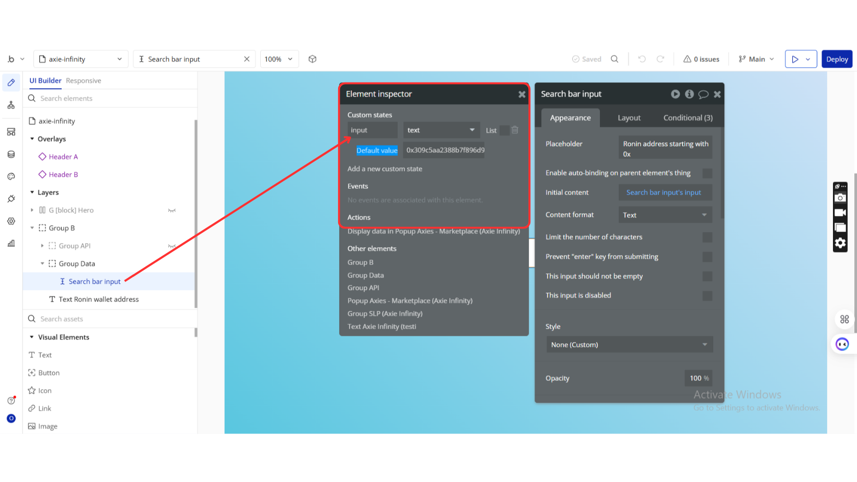Open the Logs chart icon

pos(11,244)
